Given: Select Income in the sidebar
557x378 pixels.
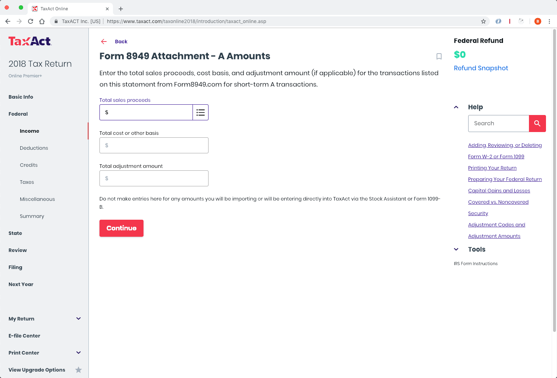Looking at the screenshot, I should tap(29, 131).
